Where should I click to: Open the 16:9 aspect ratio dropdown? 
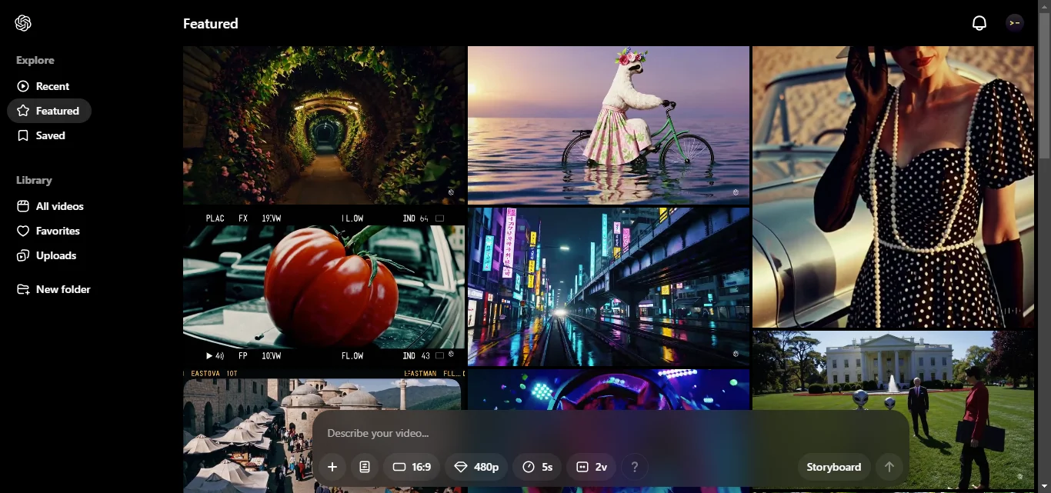coord(412,467)
